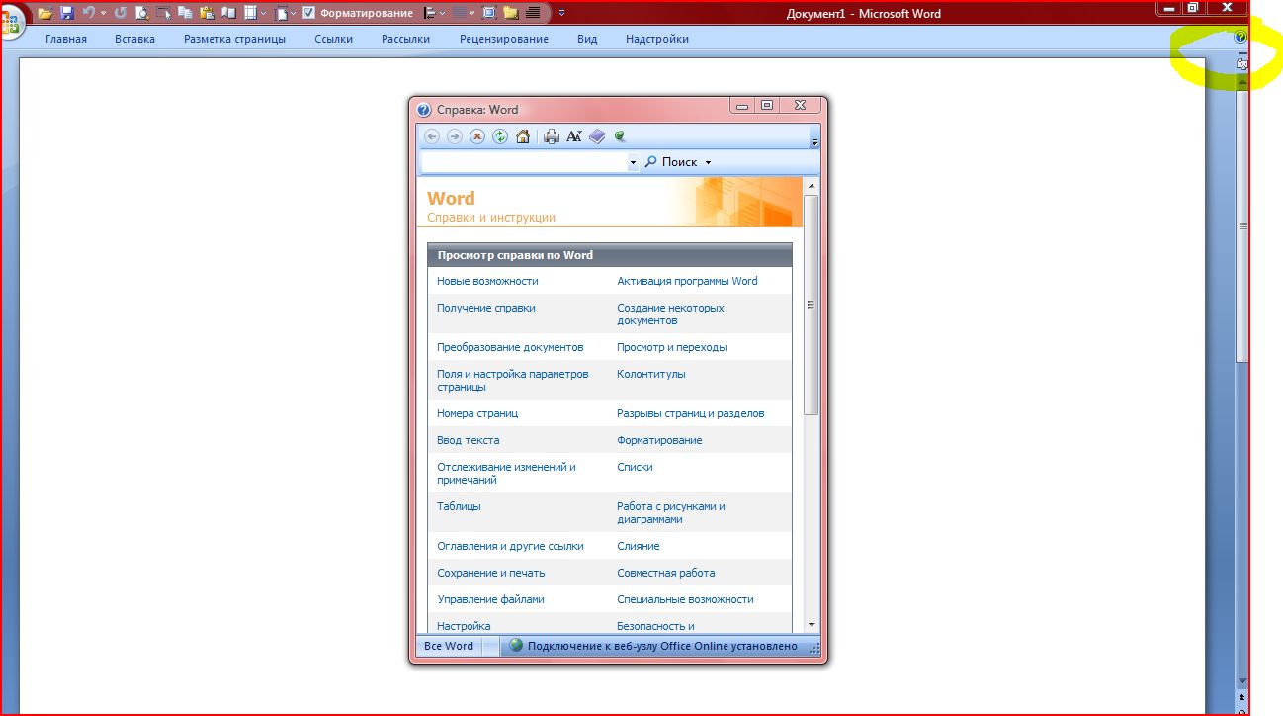Open Print Preview magnifier icon
Image resolution: width=1283 pixels, height=716 pixels.
tap(142, 14)
